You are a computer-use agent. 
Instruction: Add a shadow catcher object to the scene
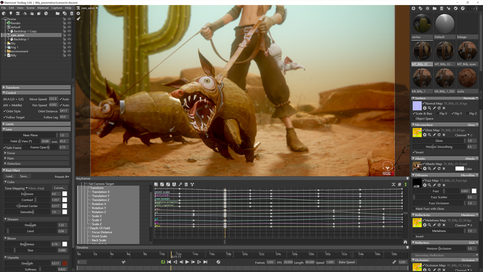pyautogui.click(x=25, y=13)
